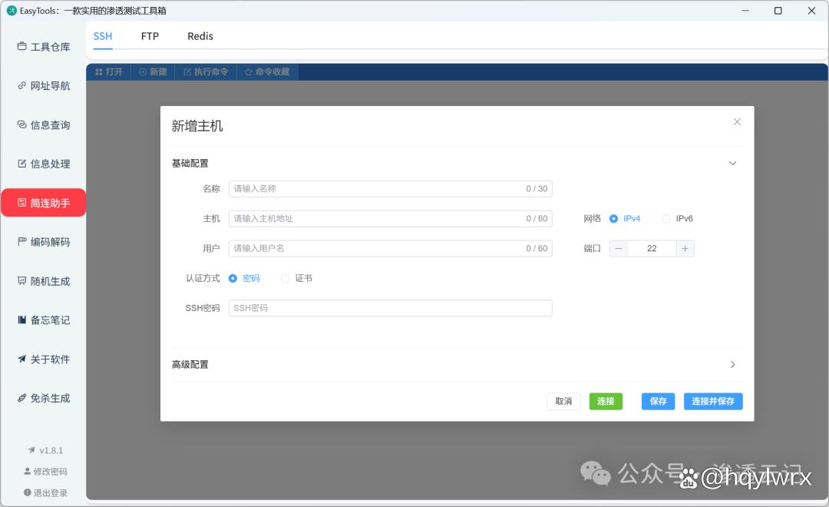This screenshot has width=829, height=507.
Task: Click 修改密码 at sidebar bottom
Action: pyautogui.click(x=45, y=471)
